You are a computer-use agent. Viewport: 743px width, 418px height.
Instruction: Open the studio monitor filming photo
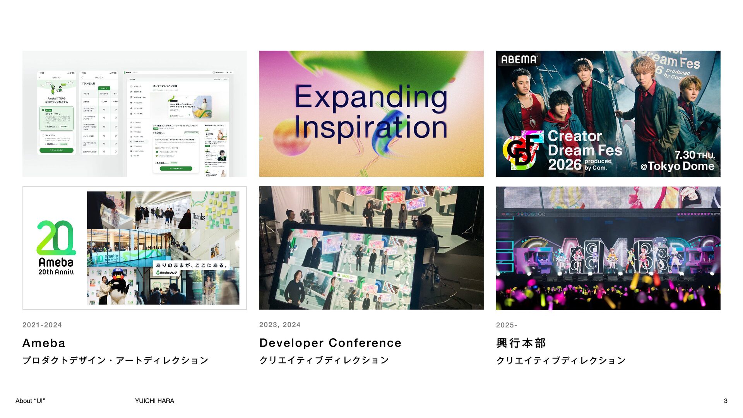(x=371, y=248)
